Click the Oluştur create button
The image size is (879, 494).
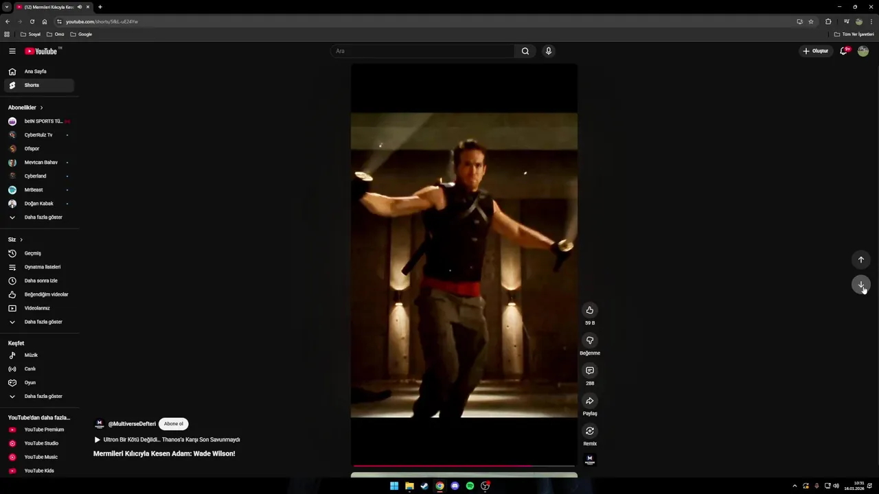coord(816,51)
